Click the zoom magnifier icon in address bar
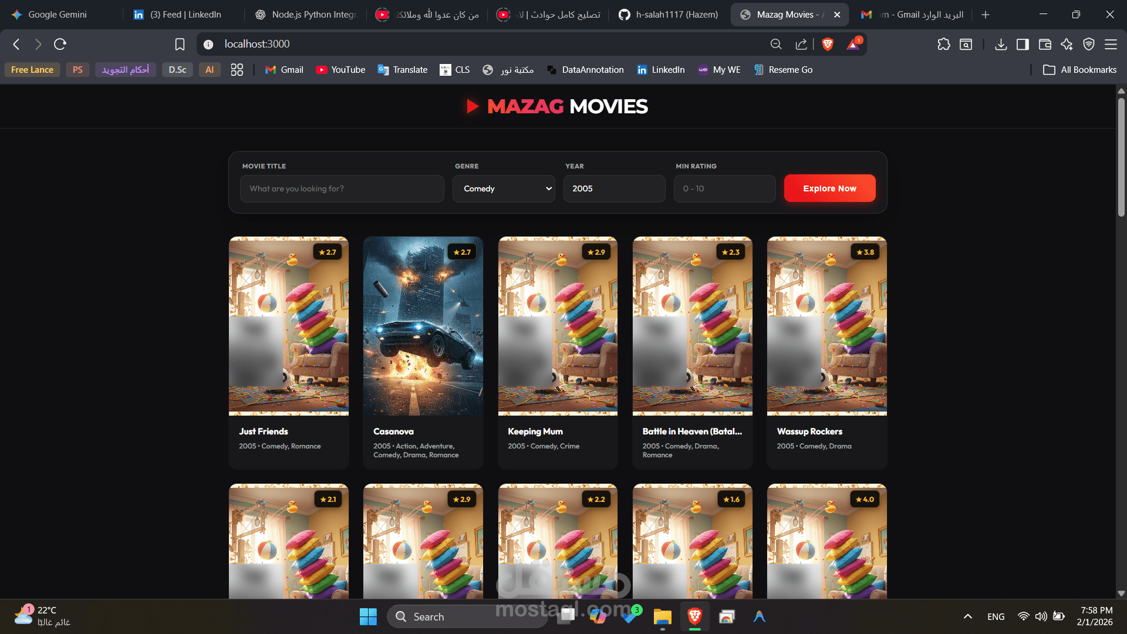The height and width of the screenshot is (634, 1127). [x=775, y=44]
